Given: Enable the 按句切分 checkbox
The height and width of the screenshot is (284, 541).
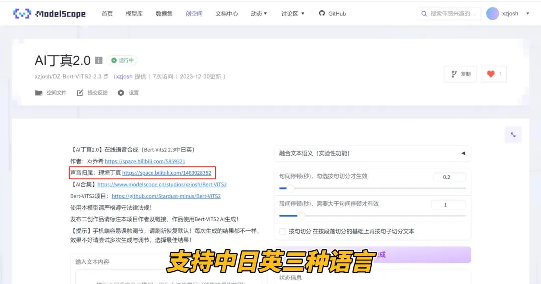Looking at the screenshot, I should pyautogui.click(x=283, y=231).
